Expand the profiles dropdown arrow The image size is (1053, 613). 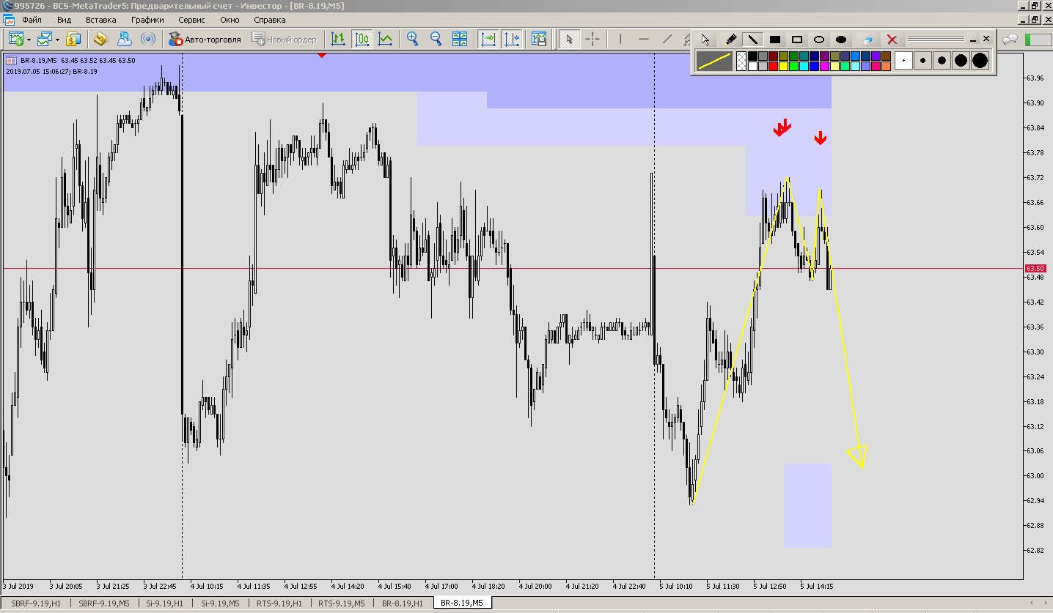[57, 40]
